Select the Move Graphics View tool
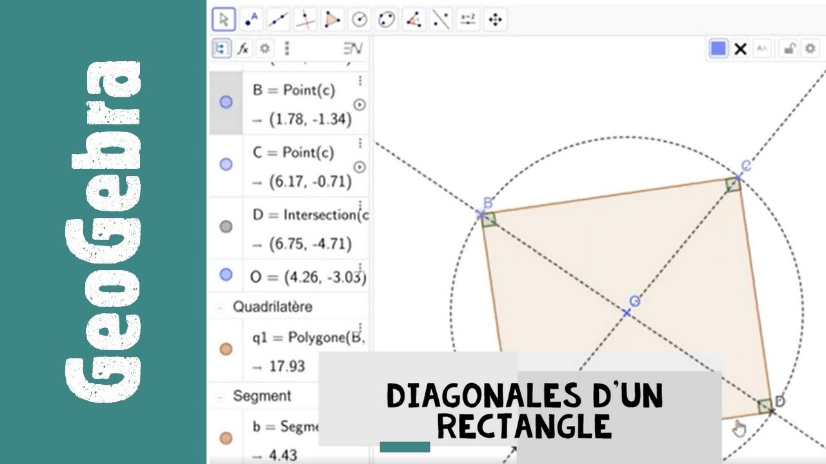This screenshot has width=826, height=464. 495,20
